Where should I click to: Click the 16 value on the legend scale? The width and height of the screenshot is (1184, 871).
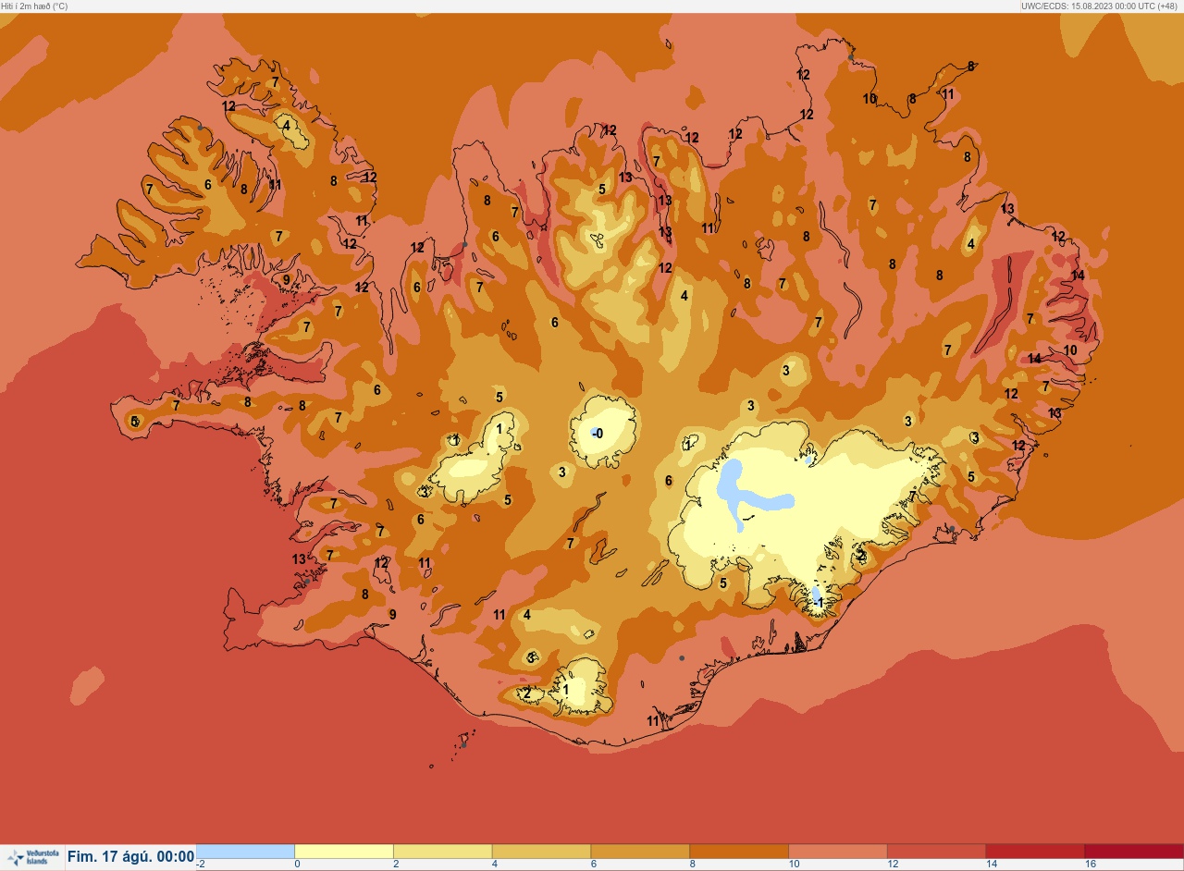(x=1090, y=865)
